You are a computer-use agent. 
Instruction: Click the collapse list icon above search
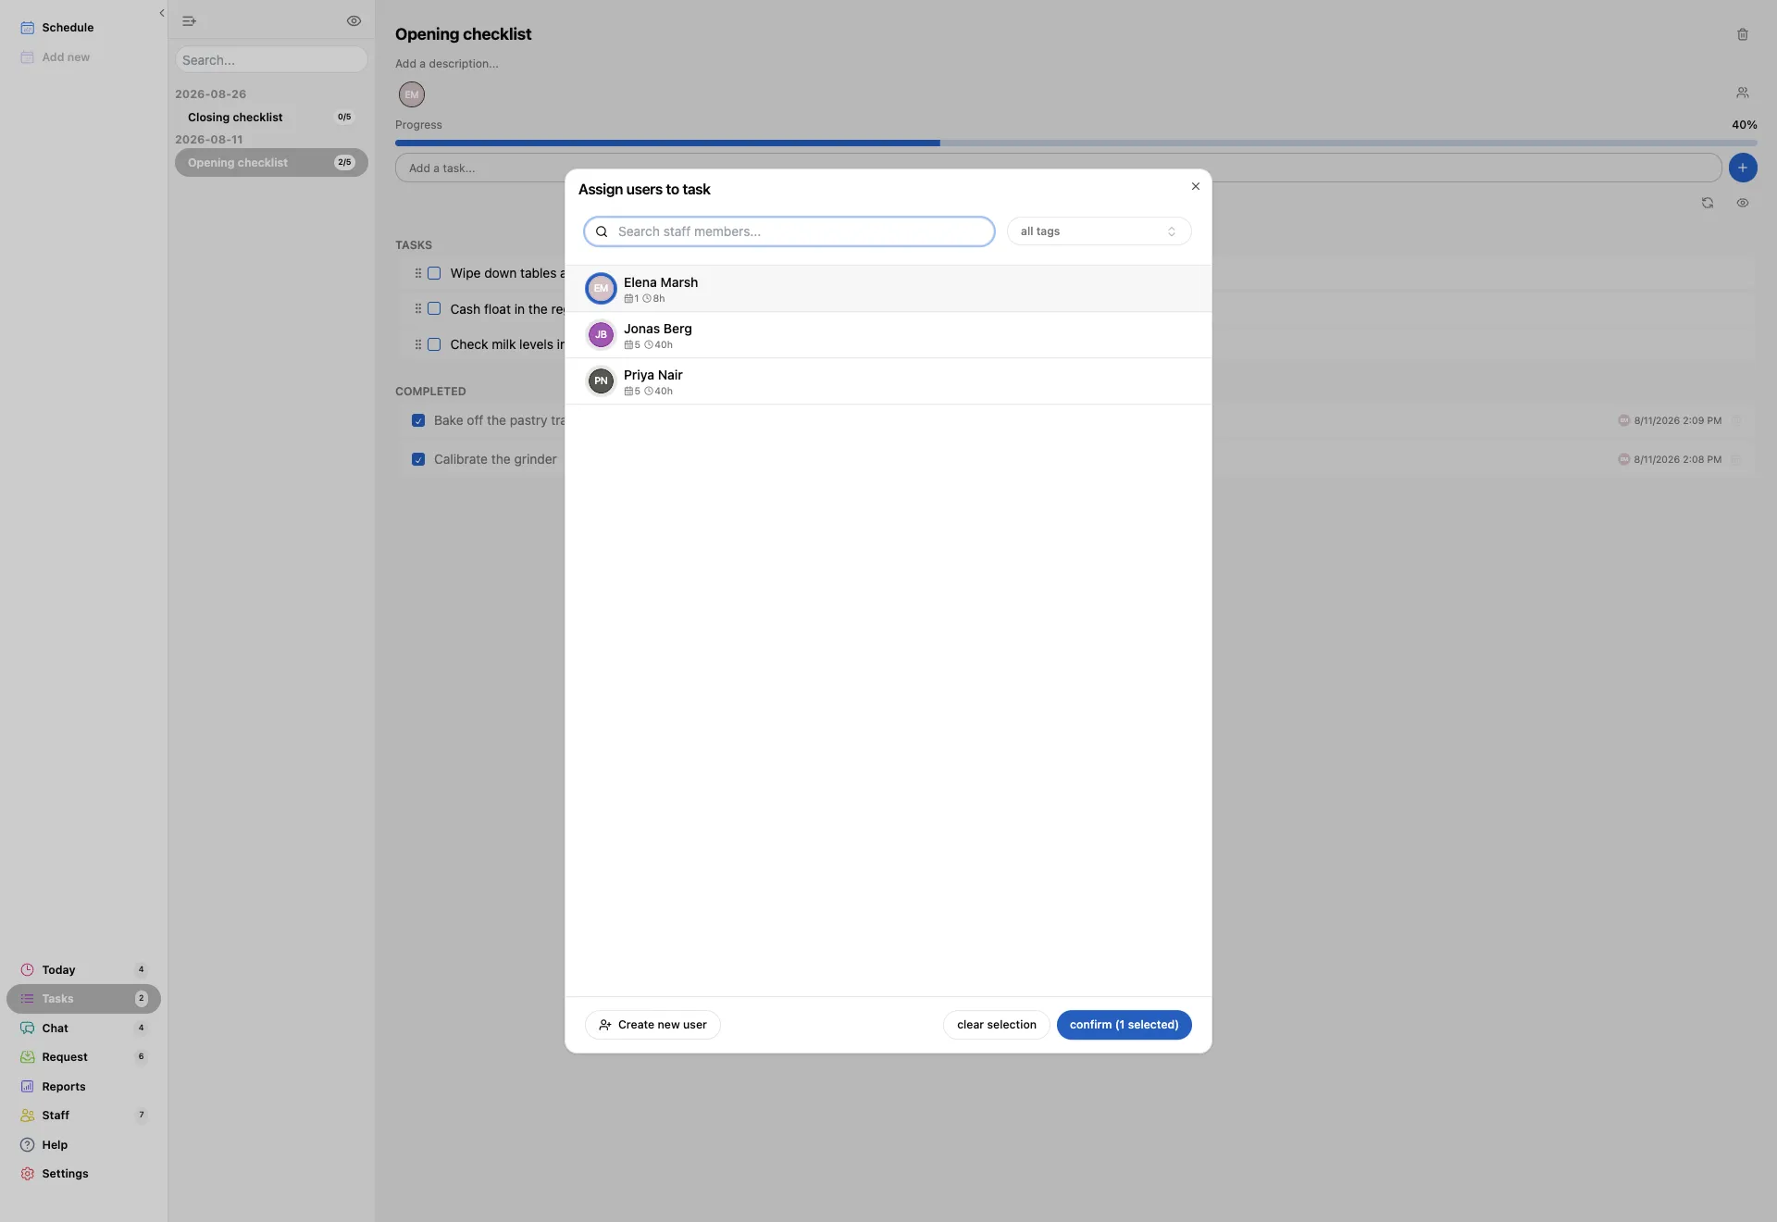coord(189,20)
